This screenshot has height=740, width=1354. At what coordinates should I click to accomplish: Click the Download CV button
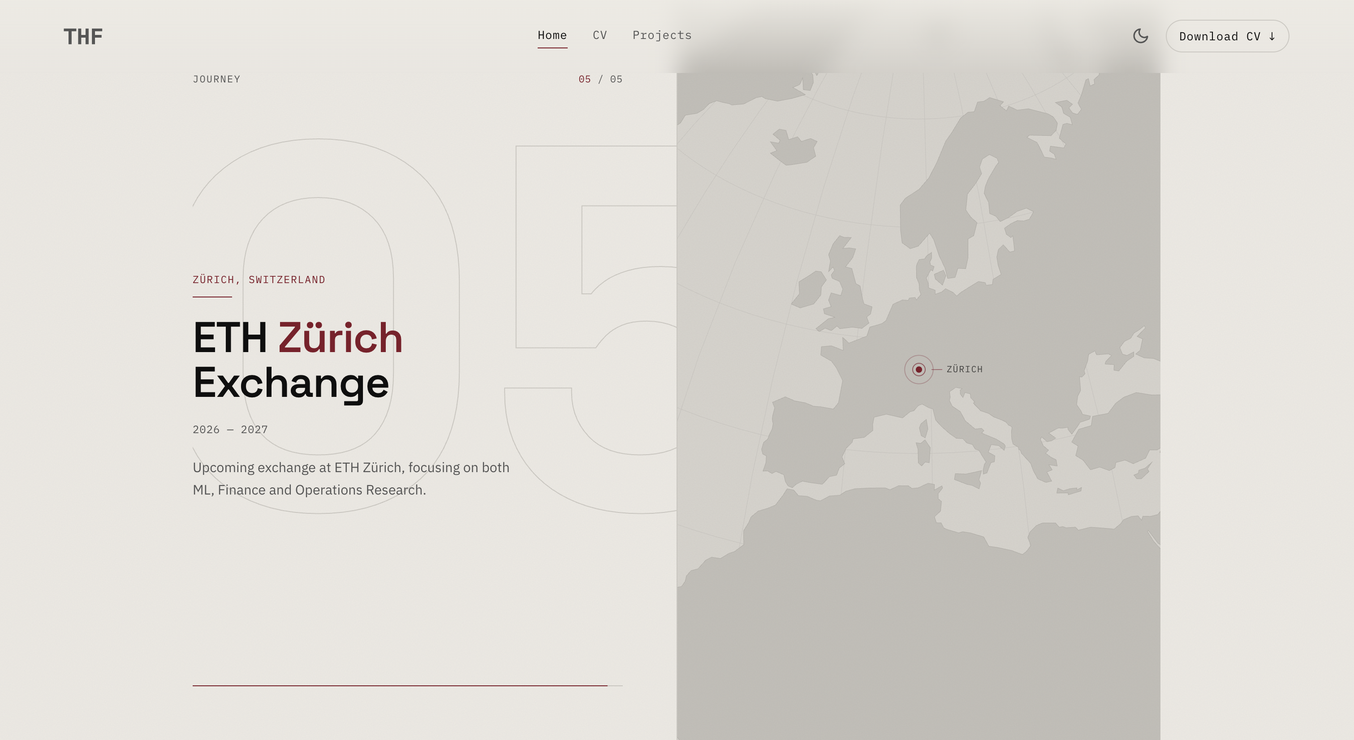[1227, 36]
